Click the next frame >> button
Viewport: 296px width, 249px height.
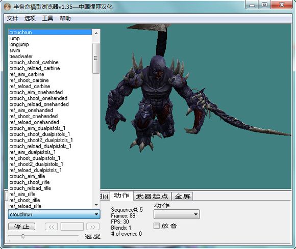click(93, 227)
